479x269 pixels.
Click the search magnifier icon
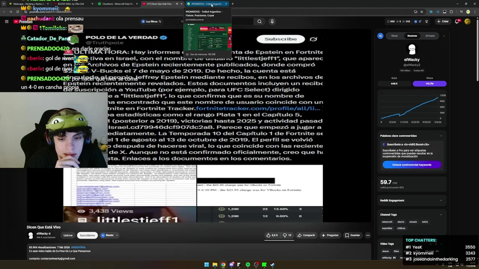[259, 22]
